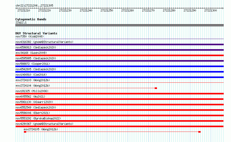Select nsv5596006 (Ebert2021) label
Image resolution: width=231 pixels, height=142 pixels.
[33, 113]
